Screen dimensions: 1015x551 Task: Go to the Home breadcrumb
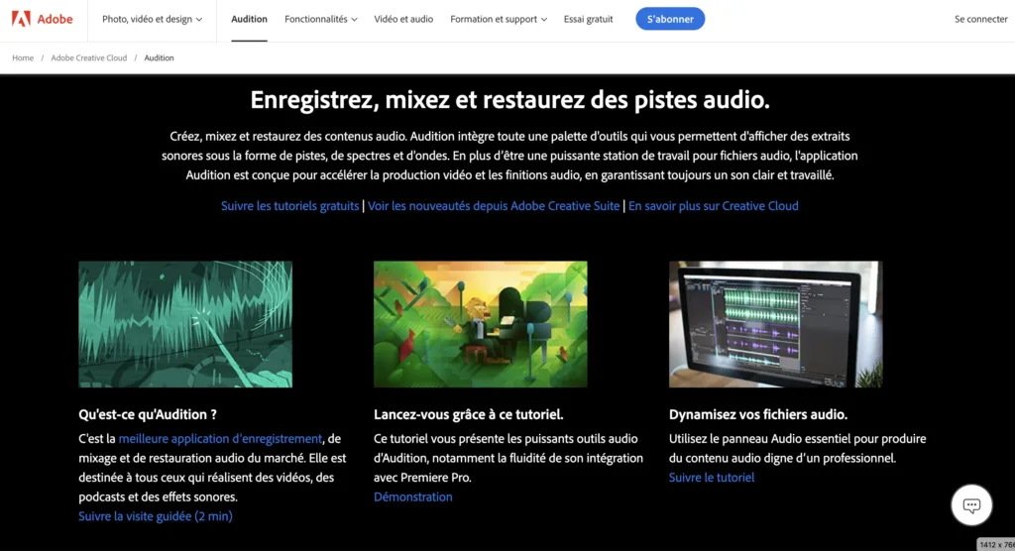pos(23,57)
